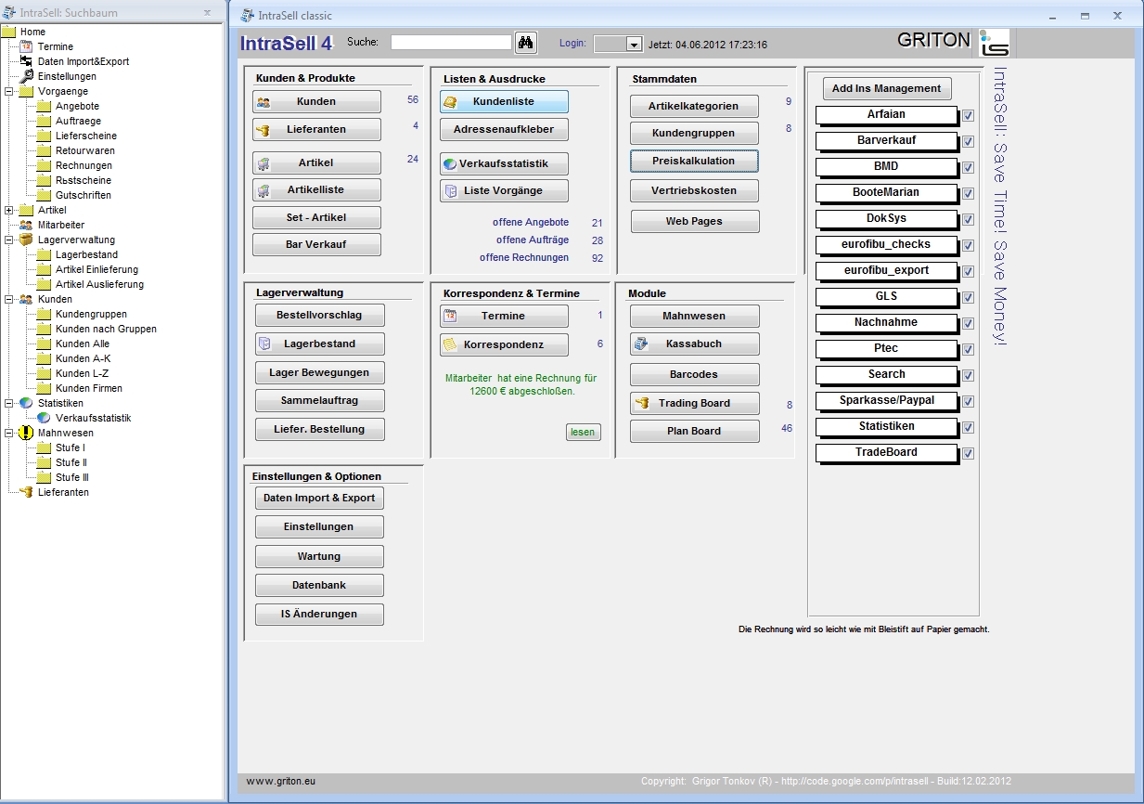Viewport: 1144px width, 804px height.
Task: Select Gutschriften in the tree
Action: 84,195
